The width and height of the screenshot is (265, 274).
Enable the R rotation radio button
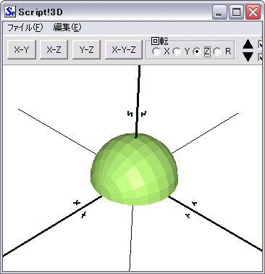(217, 51)
